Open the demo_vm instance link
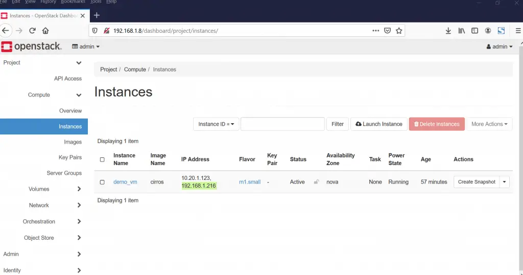523x275 pixels. (x=125, y=182)
